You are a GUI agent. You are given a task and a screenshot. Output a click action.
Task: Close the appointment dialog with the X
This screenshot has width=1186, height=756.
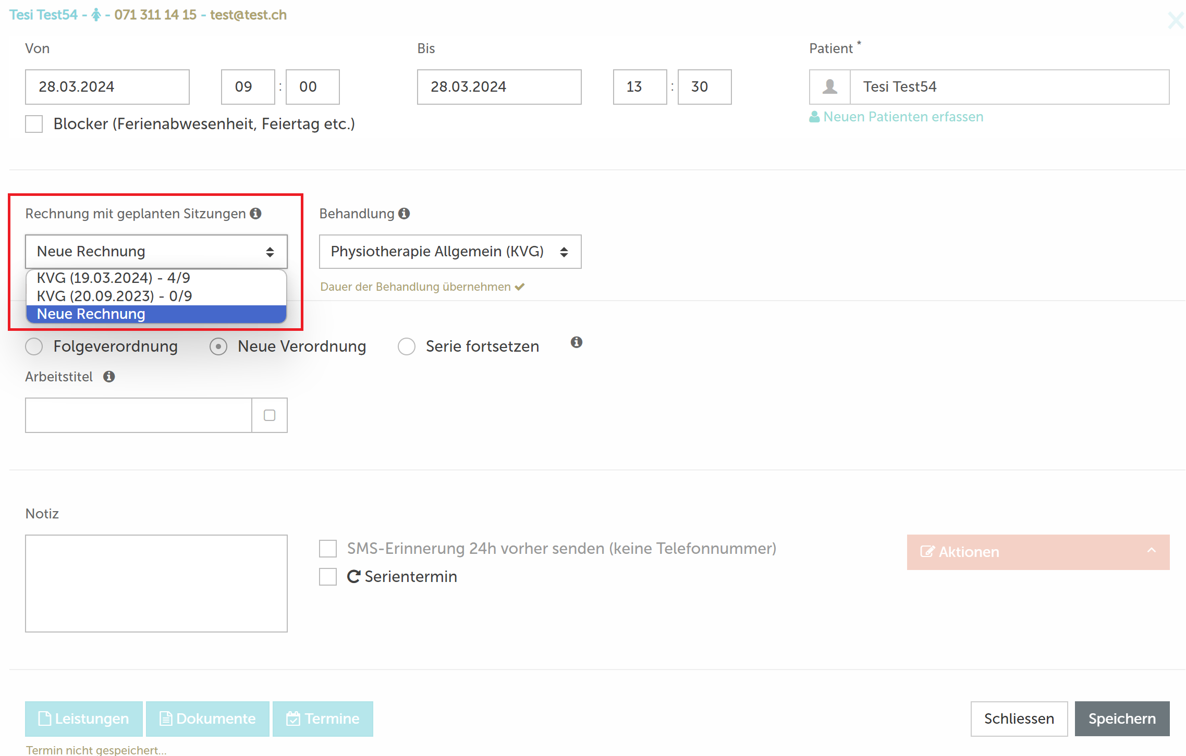click(x=1176, y=21)
